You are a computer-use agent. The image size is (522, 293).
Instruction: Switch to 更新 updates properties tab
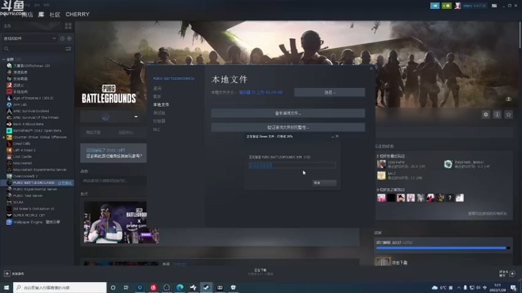pyautogui.click(x=157, y=96)
